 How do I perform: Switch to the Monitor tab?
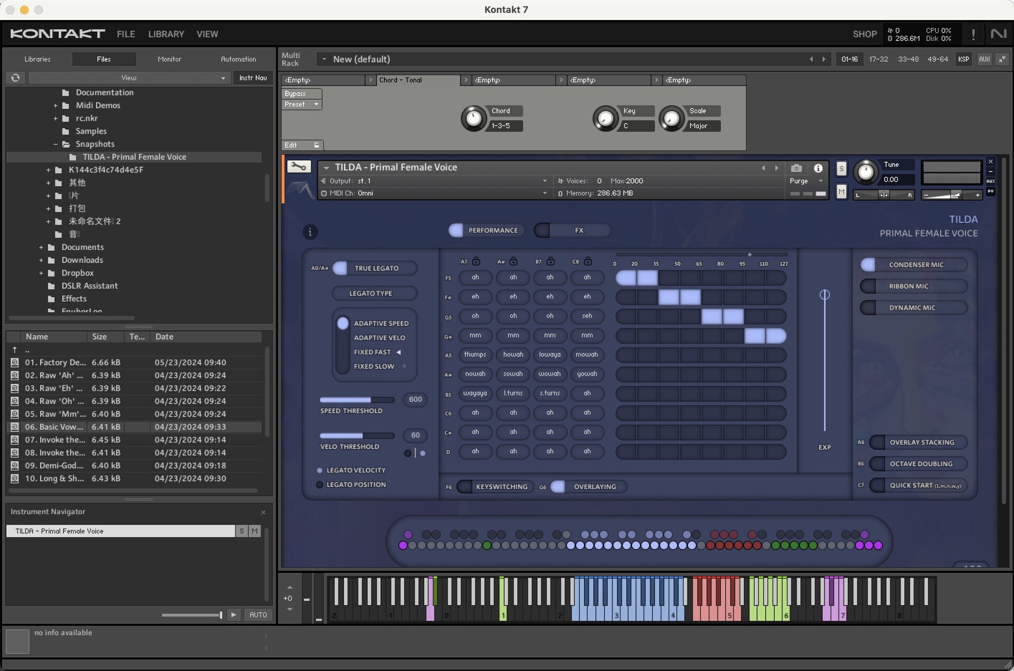pyautogui.click(x=170, y=59)
